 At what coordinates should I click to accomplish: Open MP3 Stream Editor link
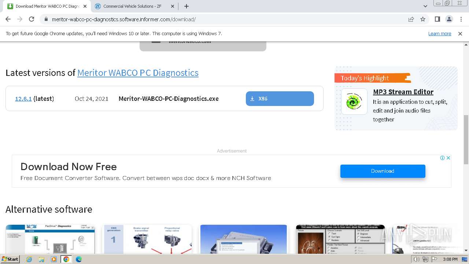(403, 92)
